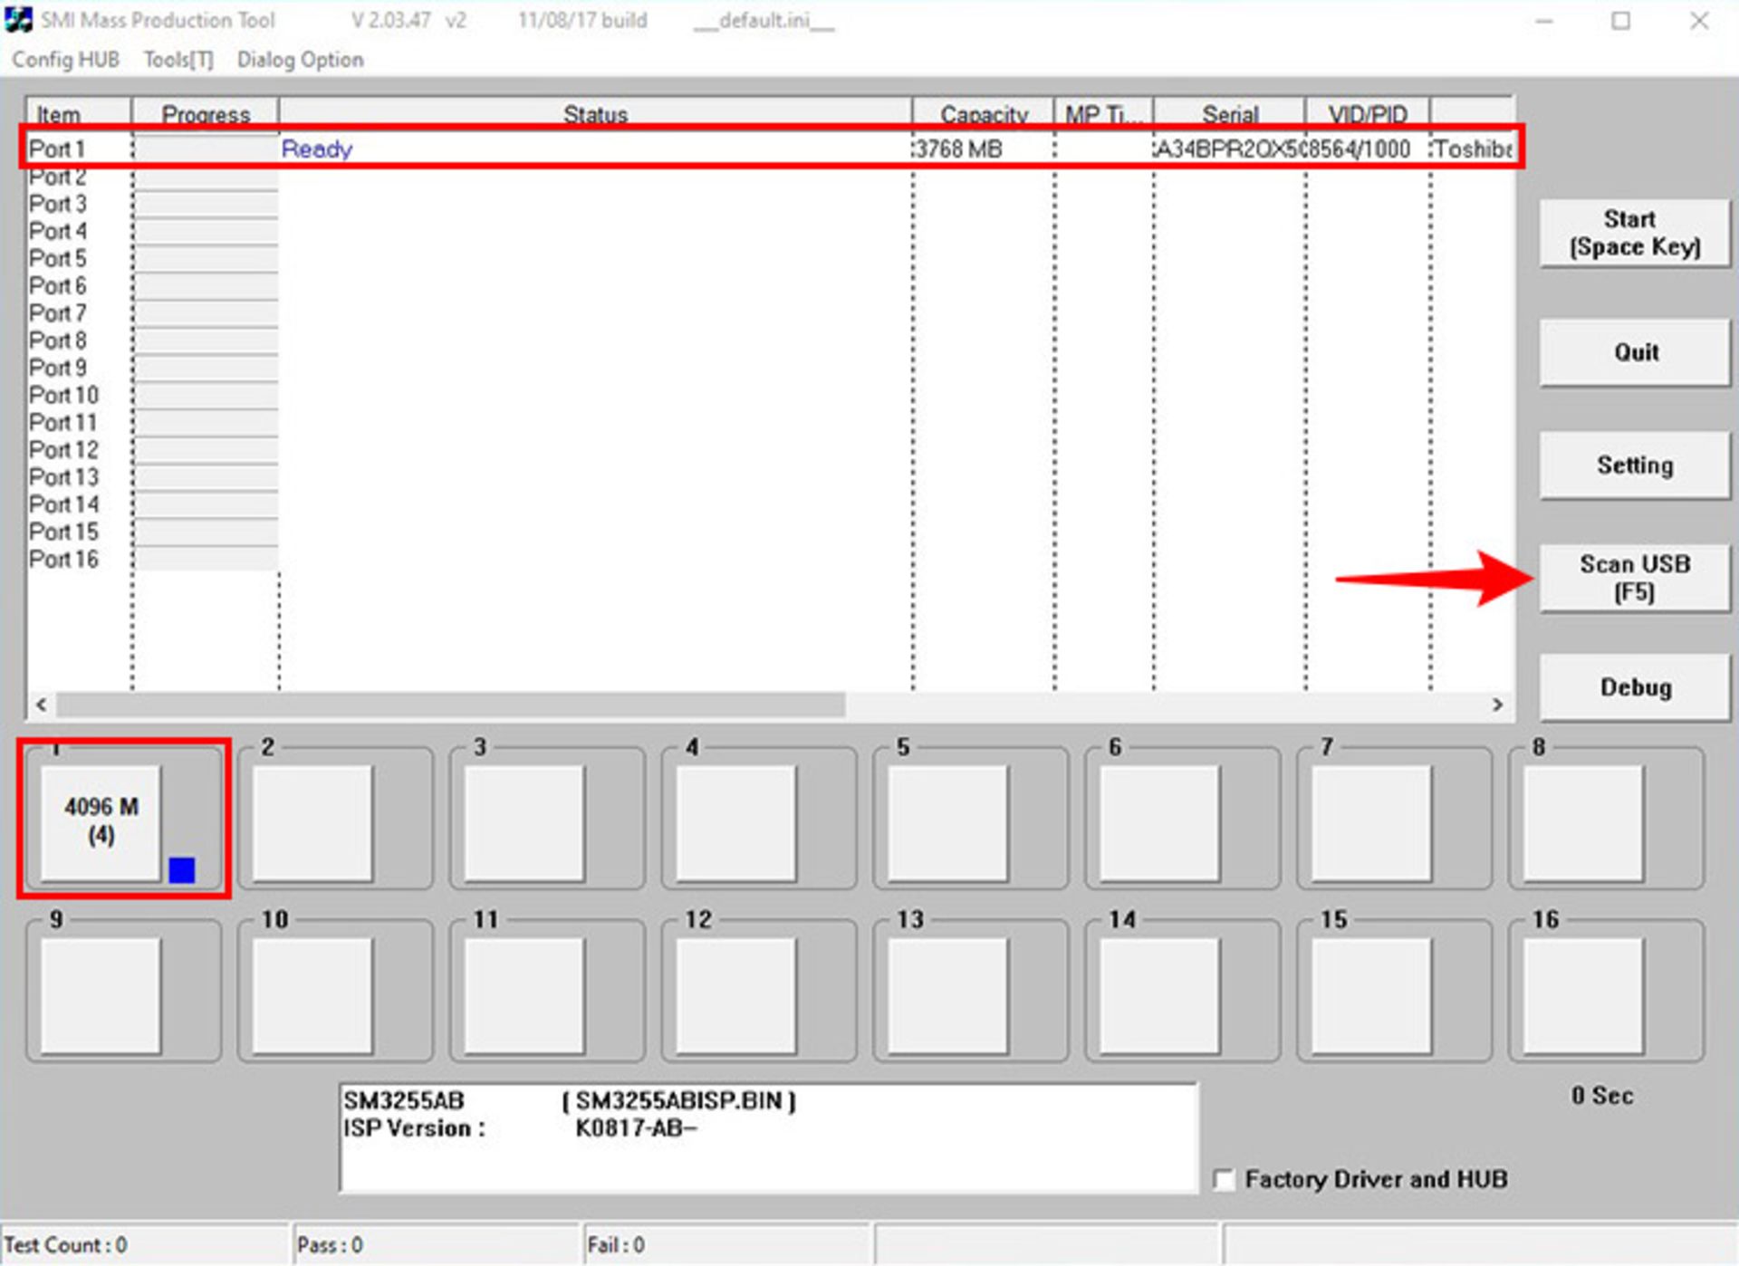Open the Config HUB menu

65,60
